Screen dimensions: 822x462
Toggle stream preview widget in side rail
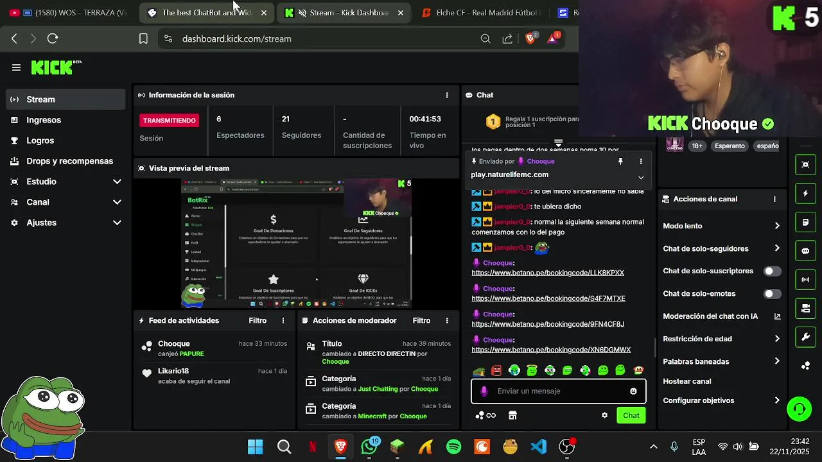coord(805,165)
